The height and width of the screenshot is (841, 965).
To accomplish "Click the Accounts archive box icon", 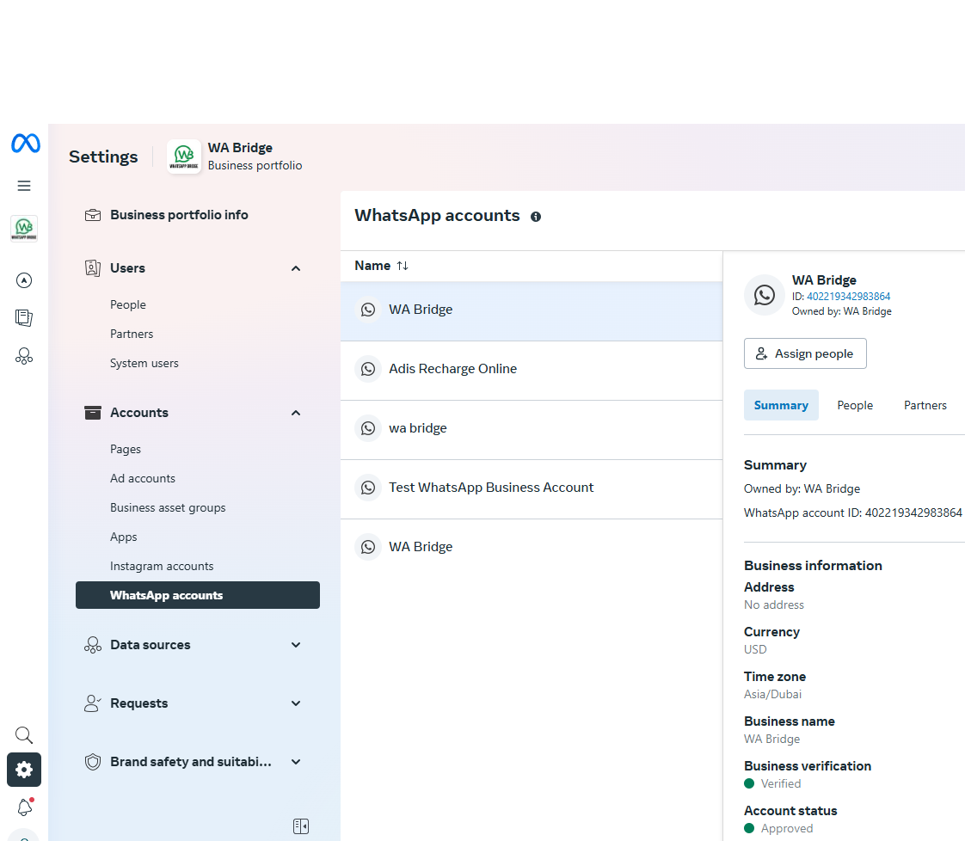I will (93, 413).
